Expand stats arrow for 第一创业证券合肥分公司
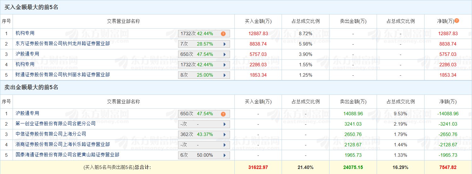 (225, 124)
